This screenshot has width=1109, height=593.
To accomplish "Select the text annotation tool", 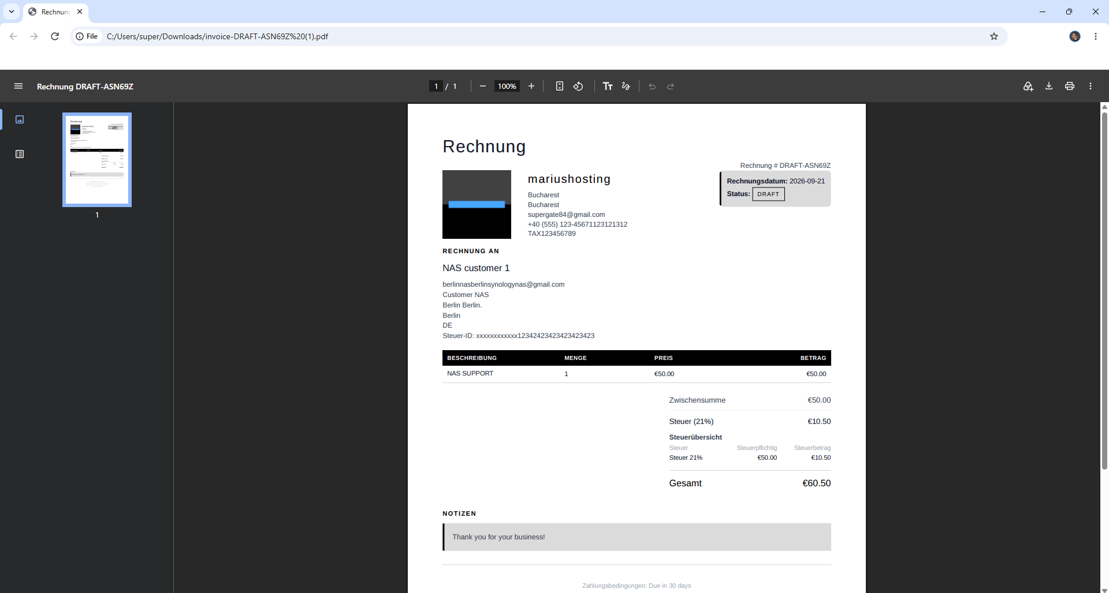I will (x=608, y=86).
